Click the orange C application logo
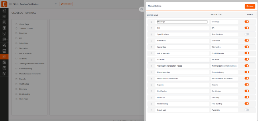This screenshot has width=258, height=121. pyautogui.click(x=4, y=4)
